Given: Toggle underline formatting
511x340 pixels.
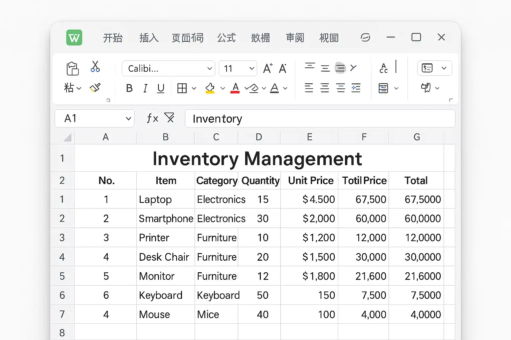Looking at the screenshot, I should [161, 88].
